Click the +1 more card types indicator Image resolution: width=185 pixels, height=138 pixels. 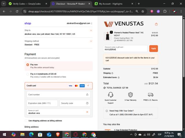click(88, 86)
